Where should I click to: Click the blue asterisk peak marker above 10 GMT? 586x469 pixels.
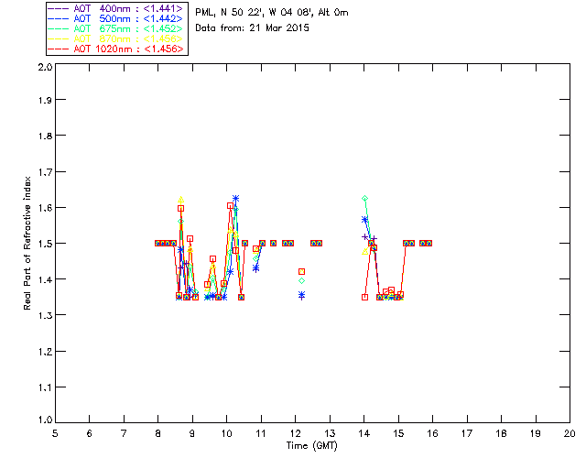click(x=235, y=198)
